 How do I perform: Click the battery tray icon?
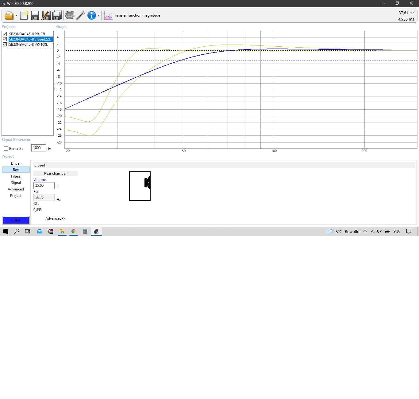[387, 231]
